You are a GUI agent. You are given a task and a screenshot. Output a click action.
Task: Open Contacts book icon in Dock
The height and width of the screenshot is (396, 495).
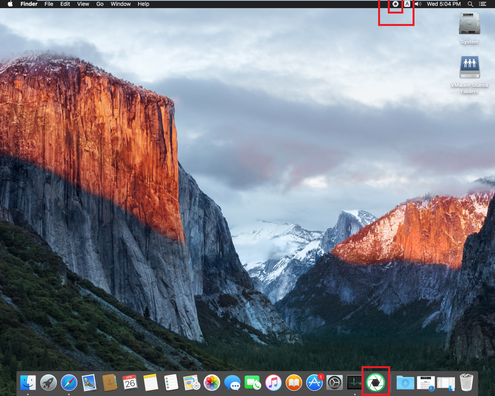110,383
